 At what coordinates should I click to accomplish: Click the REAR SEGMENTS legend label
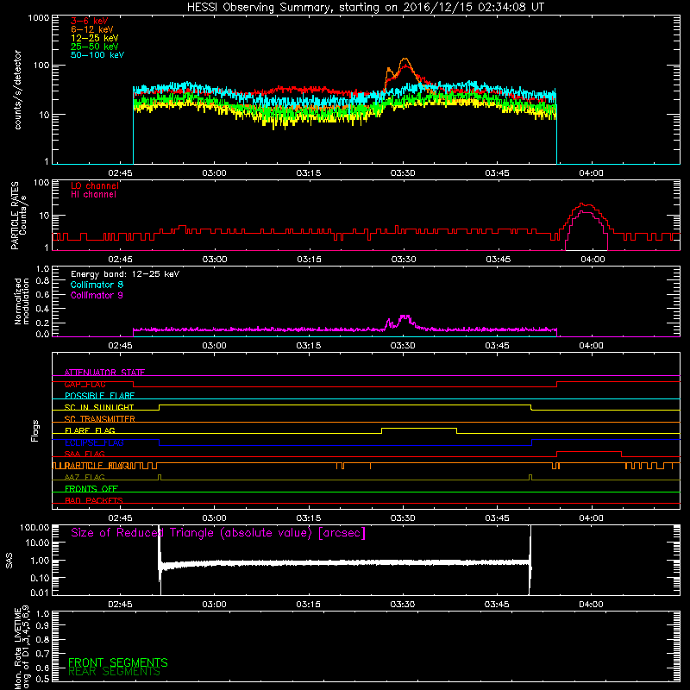[114, 672]
